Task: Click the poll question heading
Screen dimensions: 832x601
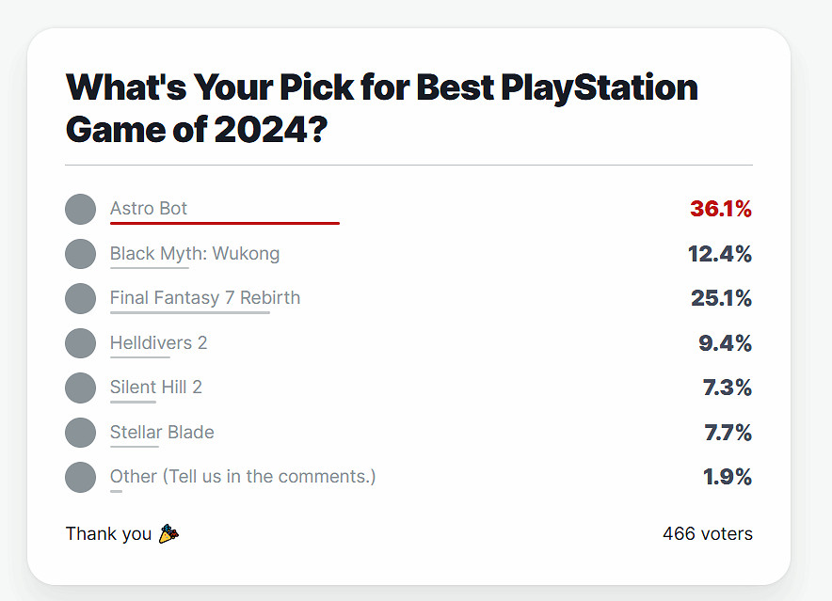Action: [x=381, y=106]
